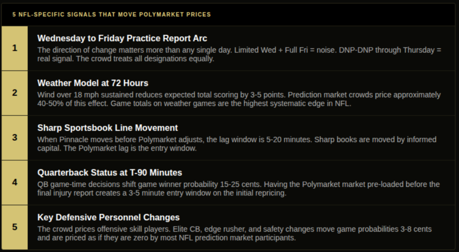This screenshot has width=459, height=252.
Task: Select the Quarterback Status at T-90 Minutes heading
Action: click(x=109, y=172)
